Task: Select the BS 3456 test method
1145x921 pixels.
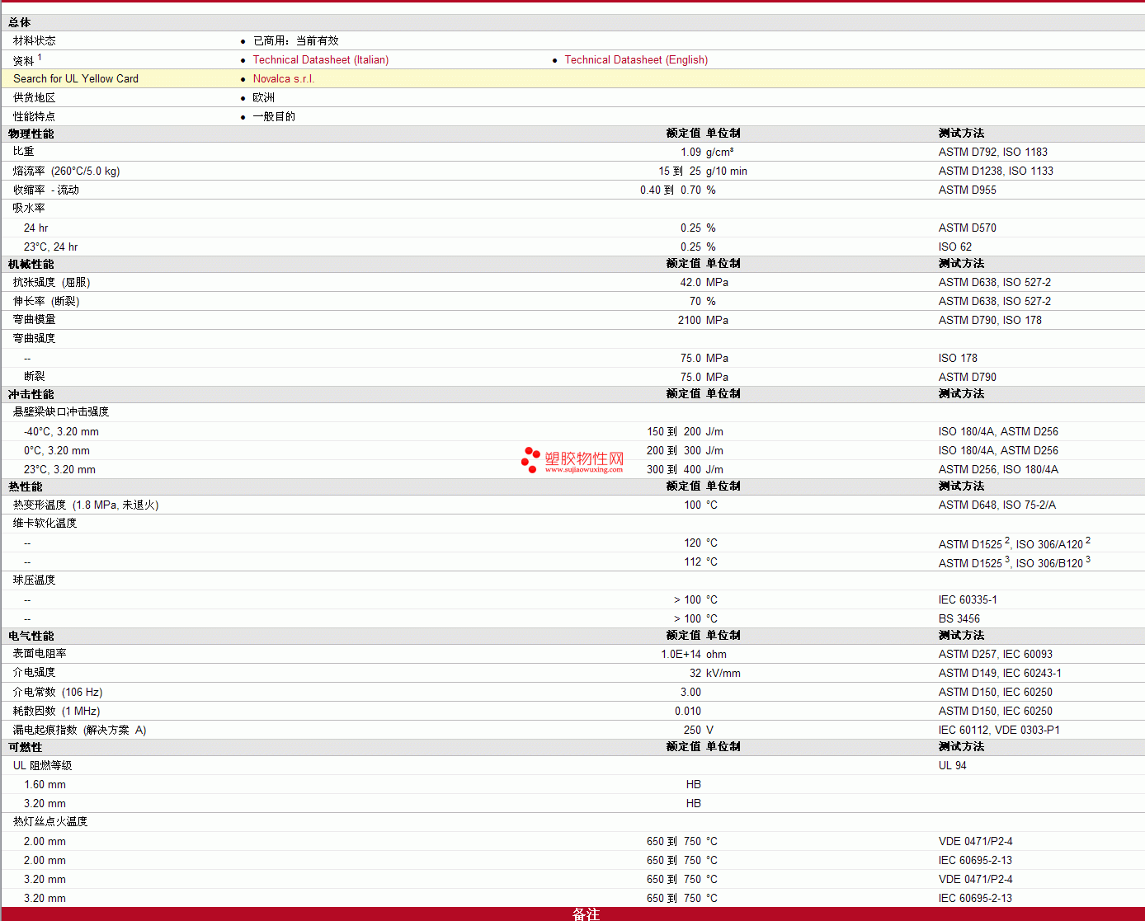Action: 959,619
